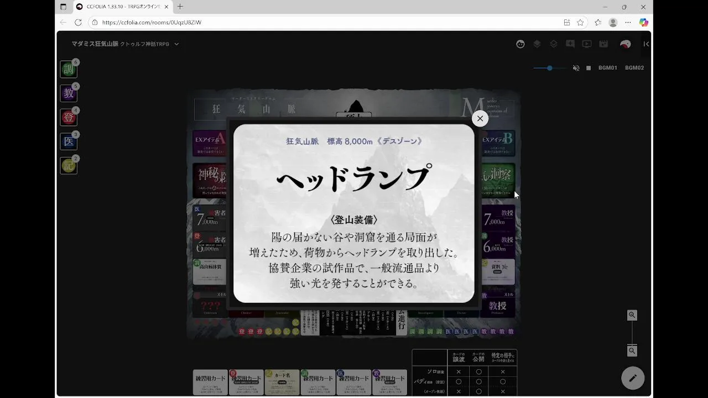Open the browser settings and more menu

[x=628, y=23]
